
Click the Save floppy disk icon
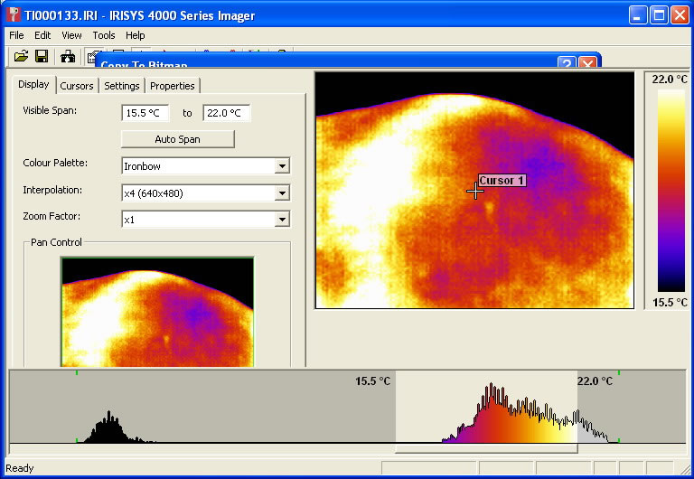[42, 57]
